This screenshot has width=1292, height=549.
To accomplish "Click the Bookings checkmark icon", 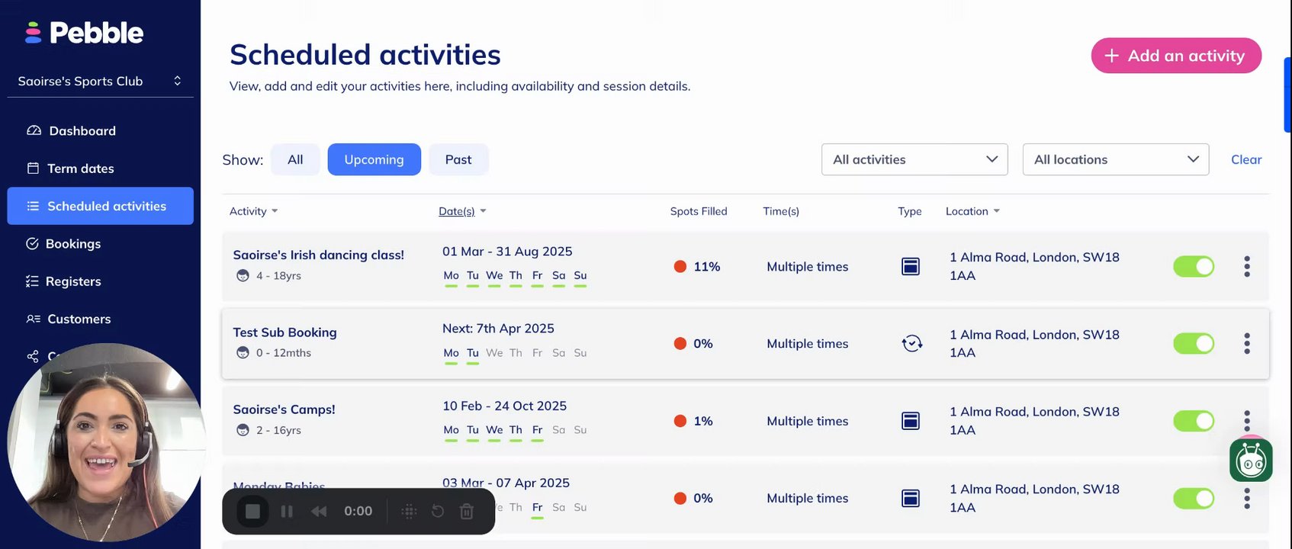I will point(32,244).
